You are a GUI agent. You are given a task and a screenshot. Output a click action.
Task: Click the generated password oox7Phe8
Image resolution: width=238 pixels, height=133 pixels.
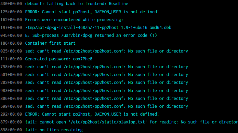click(x=82, y=59)
